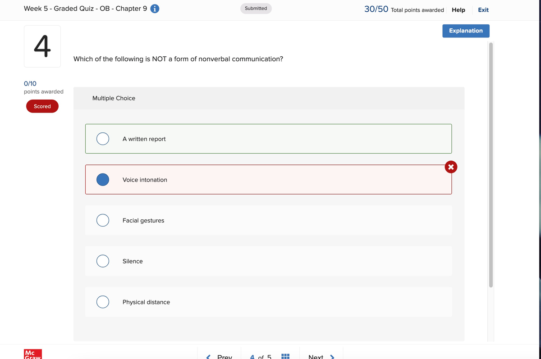Click the Help link
Image resolution: width=541 pixels, height=359 pixels.
(x=458, y=10)
